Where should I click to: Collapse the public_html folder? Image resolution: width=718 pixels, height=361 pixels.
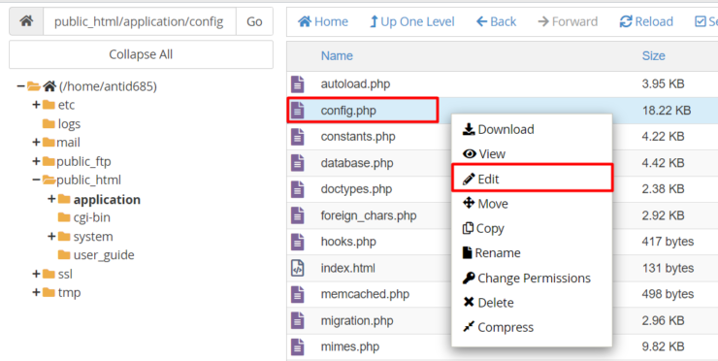[36, 180]
